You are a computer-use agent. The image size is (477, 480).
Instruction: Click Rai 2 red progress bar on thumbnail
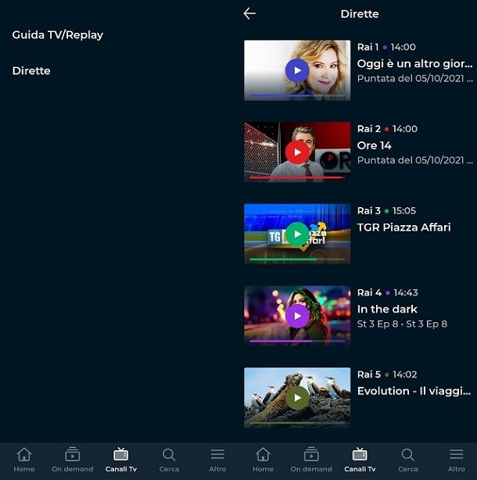[297, 177]
